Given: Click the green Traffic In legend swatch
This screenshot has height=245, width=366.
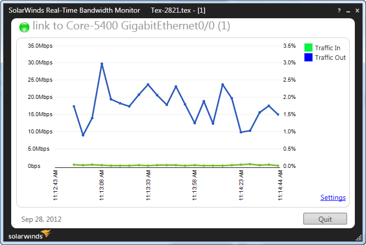Looking at the screenshot, I should point(308,48).
